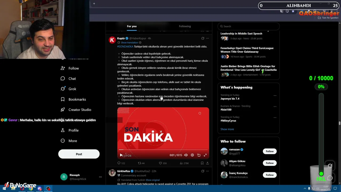The width and height of the screenshot is (341, 192).
Task: Open the Follow item in the sidebar
Action: (x=70, y=68)
